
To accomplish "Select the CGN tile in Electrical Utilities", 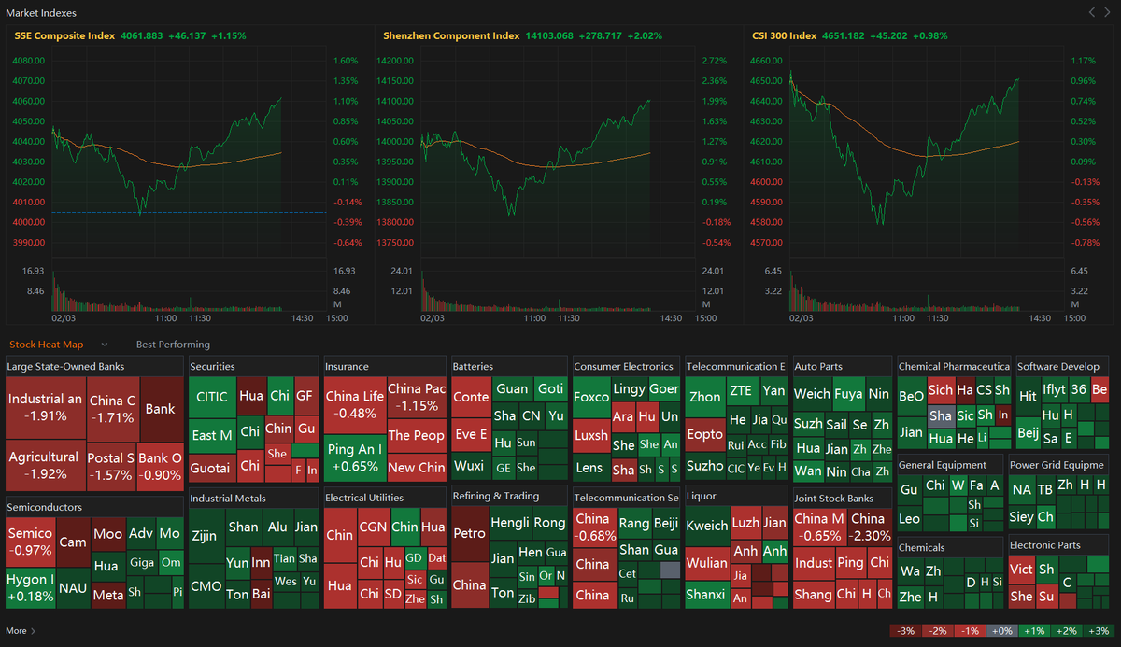I will pyautogui.click(x=374, y=527).
